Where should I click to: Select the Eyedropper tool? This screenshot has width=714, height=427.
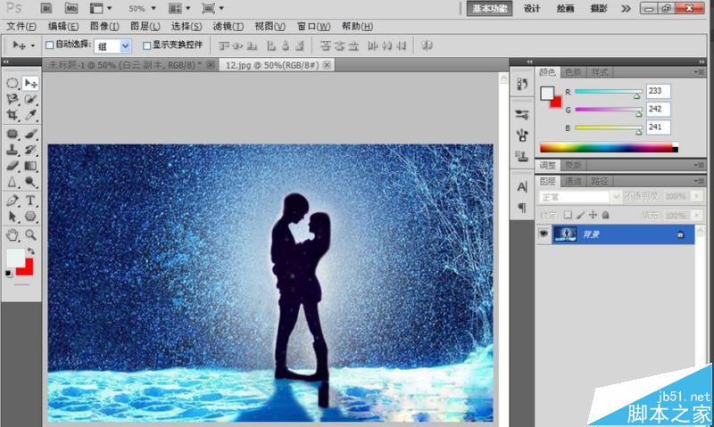(x=30, y=115)
